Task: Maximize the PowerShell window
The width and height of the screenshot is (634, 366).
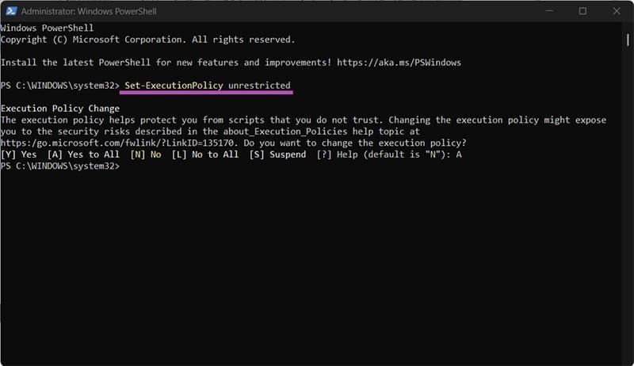Action: [582, 11]
